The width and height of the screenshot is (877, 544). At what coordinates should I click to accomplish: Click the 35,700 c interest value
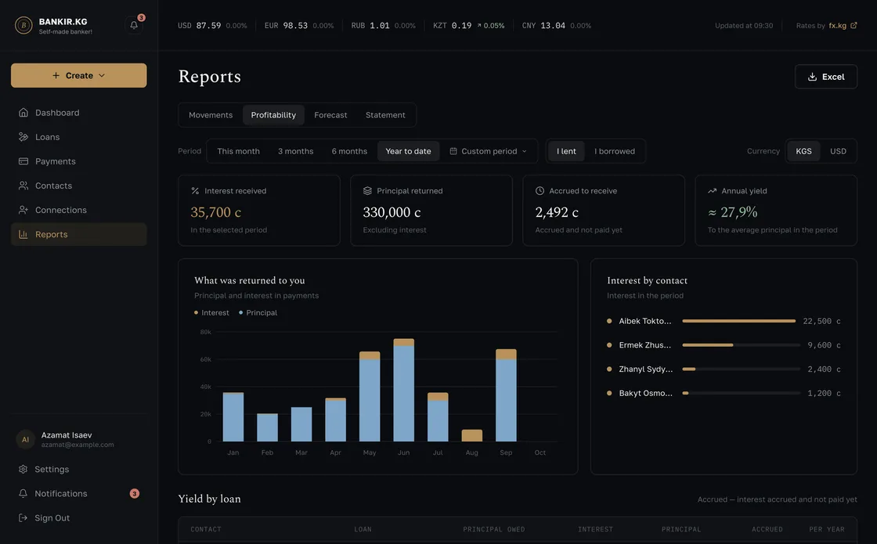(x=216, y=212)
